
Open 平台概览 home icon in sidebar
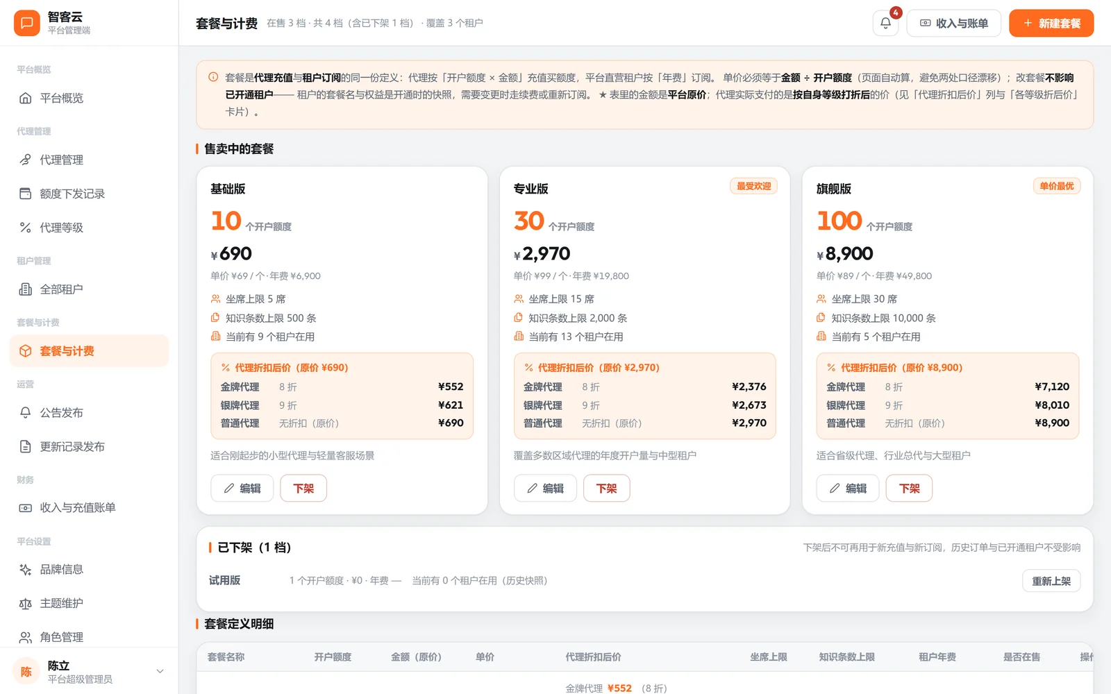click(x=26, y=98)
